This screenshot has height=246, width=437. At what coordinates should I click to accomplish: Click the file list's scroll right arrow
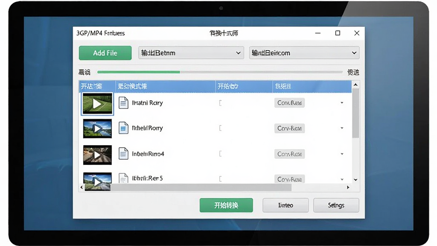coord(348,187)
